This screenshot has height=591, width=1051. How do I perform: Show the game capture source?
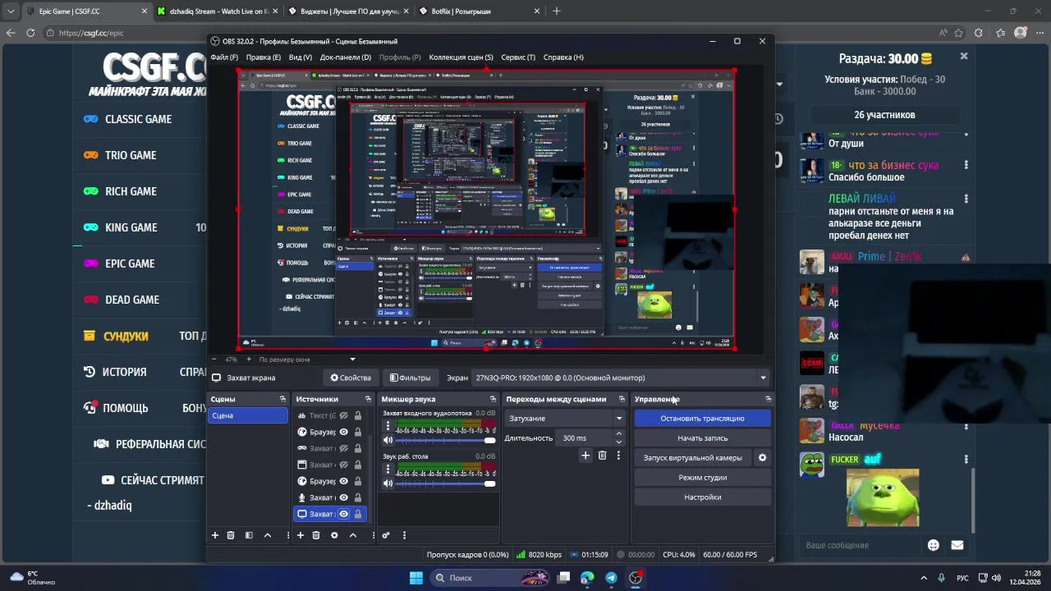point(344,448)
